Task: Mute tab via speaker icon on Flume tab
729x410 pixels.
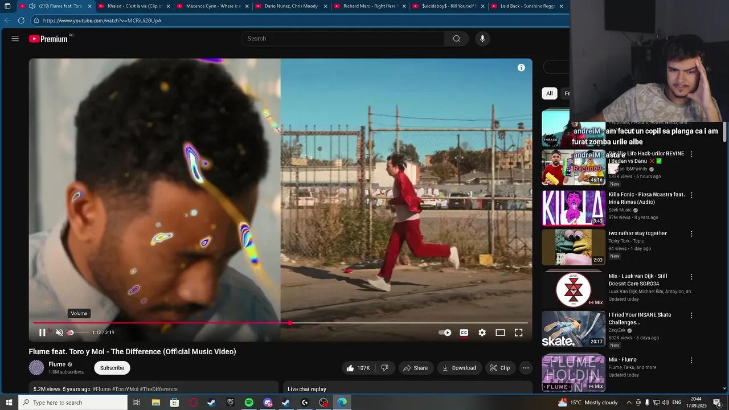Action: [32, 6]
